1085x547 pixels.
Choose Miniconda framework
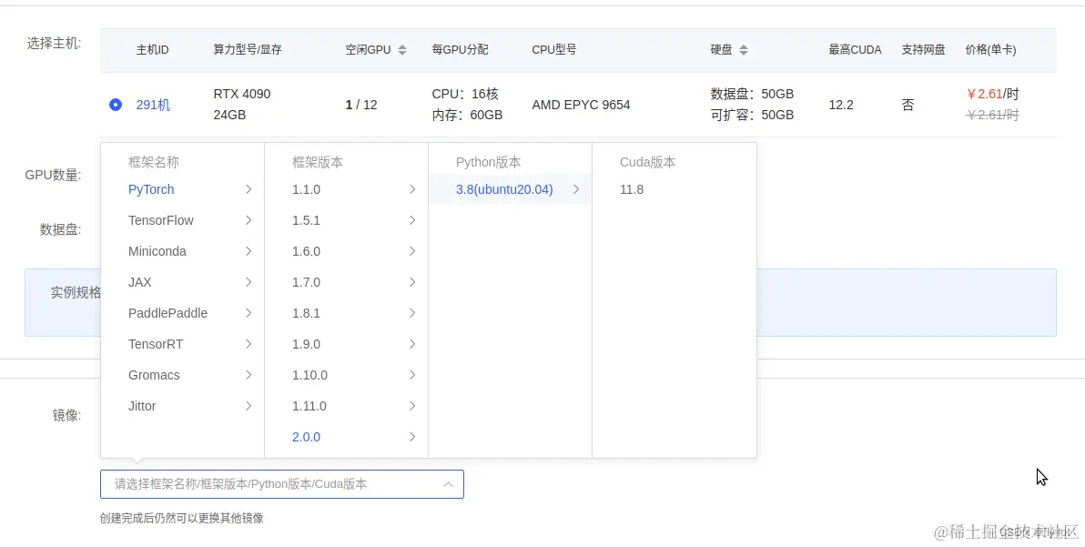click(157, 251)
